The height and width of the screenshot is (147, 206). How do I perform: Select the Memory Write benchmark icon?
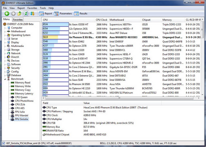tap(13, 86)
